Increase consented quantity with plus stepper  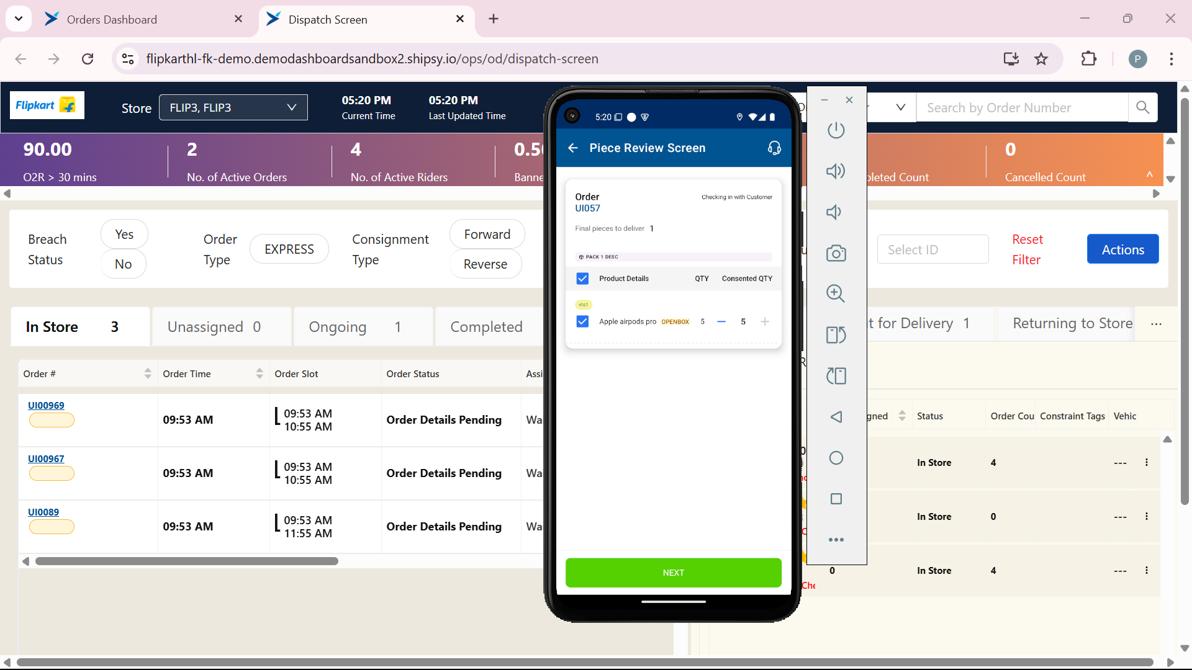pyautogui.click(x=765, y=321)
